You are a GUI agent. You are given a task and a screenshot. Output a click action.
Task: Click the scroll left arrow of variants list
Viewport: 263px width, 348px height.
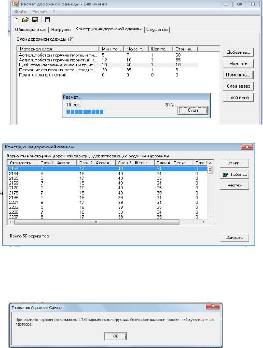(11, 222)
